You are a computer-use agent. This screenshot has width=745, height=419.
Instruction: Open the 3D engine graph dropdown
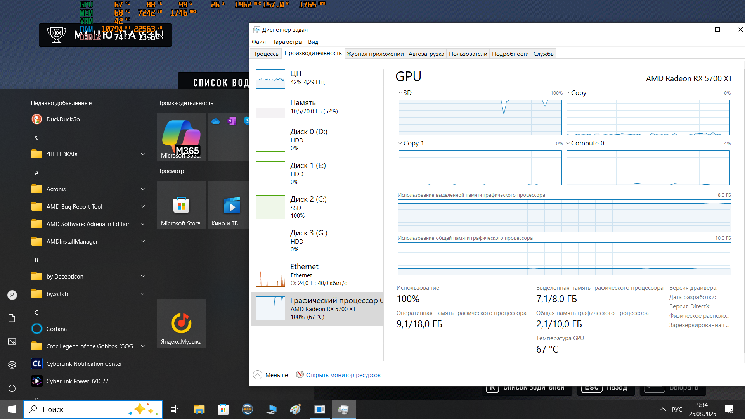pos(404,93)
